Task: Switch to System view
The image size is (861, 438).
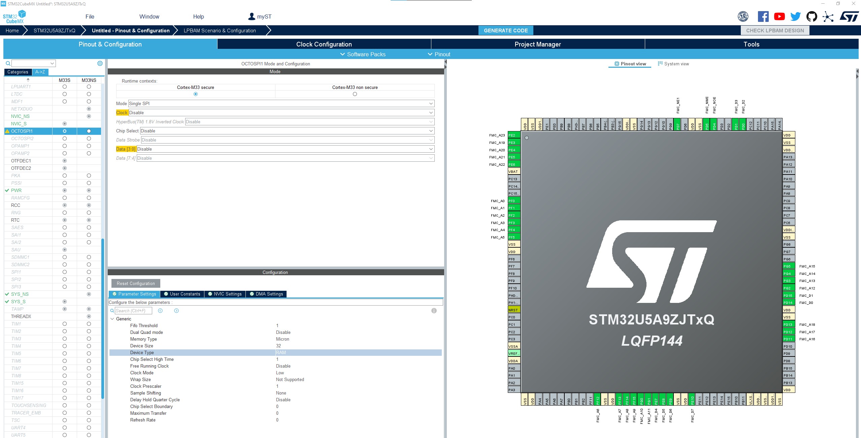Action: click(x=673, y=64)
